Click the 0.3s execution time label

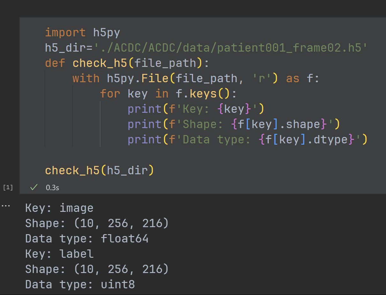tap(52, 188)
